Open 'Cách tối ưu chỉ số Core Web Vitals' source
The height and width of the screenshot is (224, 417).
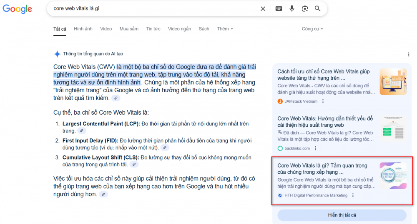click(324, 75)
